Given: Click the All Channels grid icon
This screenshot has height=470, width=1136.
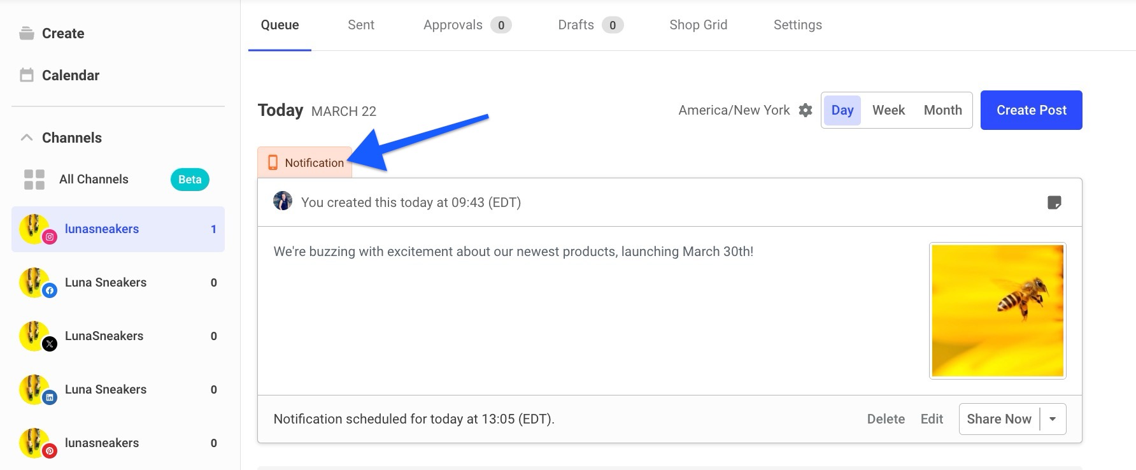Looking at the screenshot, I should 34,180.
